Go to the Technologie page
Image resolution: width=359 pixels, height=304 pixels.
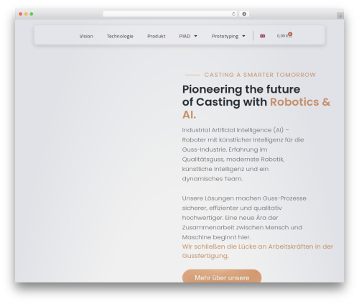pos(120,36)
